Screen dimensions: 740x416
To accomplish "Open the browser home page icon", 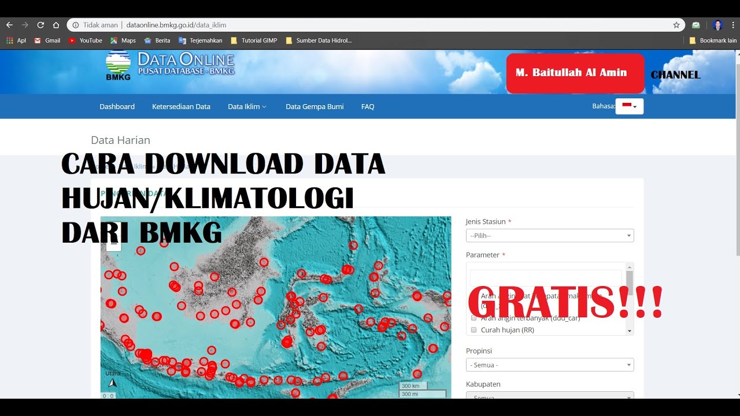I will 56,25.
